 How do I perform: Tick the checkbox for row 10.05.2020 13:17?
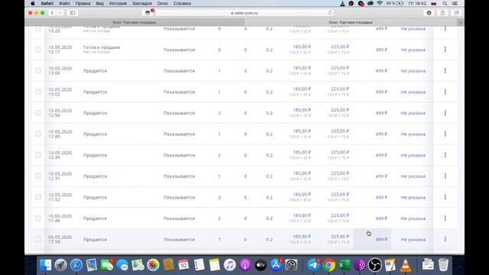click(x=38, y=50)
